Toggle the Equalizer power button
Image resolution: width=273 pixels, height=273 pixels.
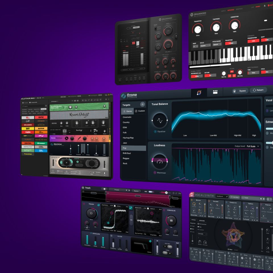155,131
